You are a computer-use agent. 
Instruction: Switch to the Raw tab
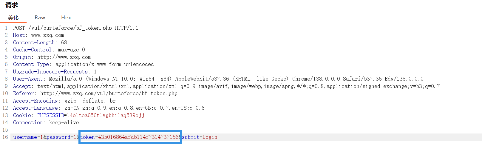(x=40, y=18)
